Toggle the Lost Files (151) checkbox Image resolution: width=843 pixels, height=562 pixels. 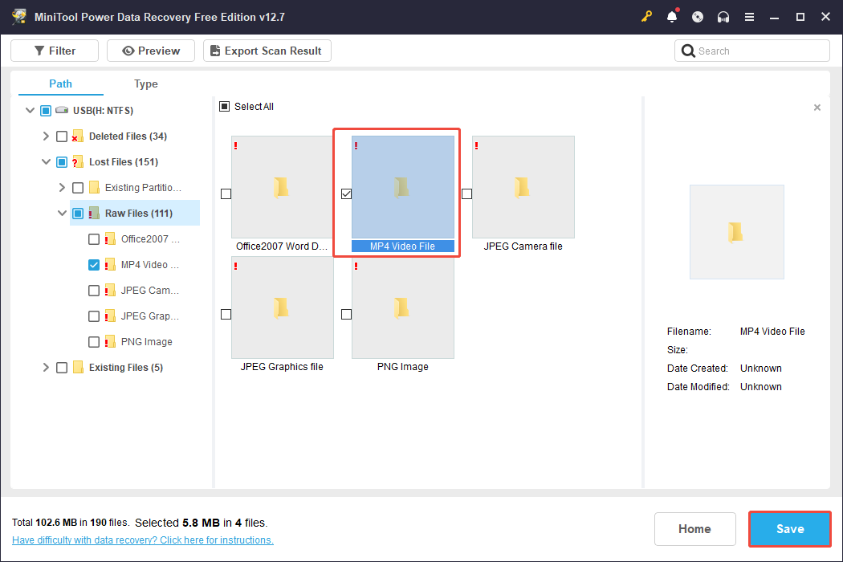[62, 162]
